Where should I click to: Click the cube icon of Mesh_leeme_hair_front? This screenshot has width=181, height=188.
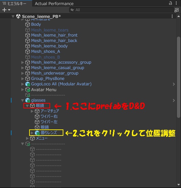click(27, 35)
